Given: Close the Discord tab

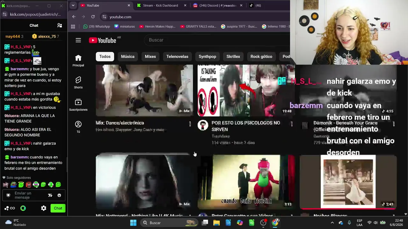Looking at the screenshot, I should point(241,5).
